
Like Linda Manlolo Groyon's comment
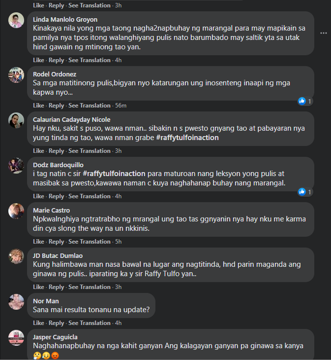38,60
